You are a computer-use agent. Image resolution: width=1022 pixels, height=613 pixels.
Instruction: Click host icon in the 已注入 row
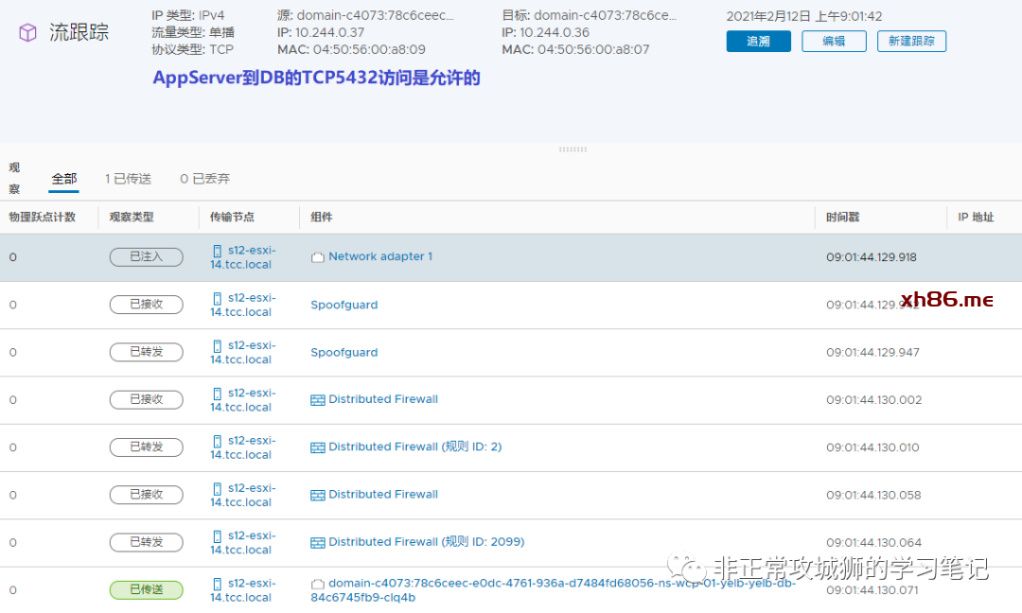(x=217, y=251)
